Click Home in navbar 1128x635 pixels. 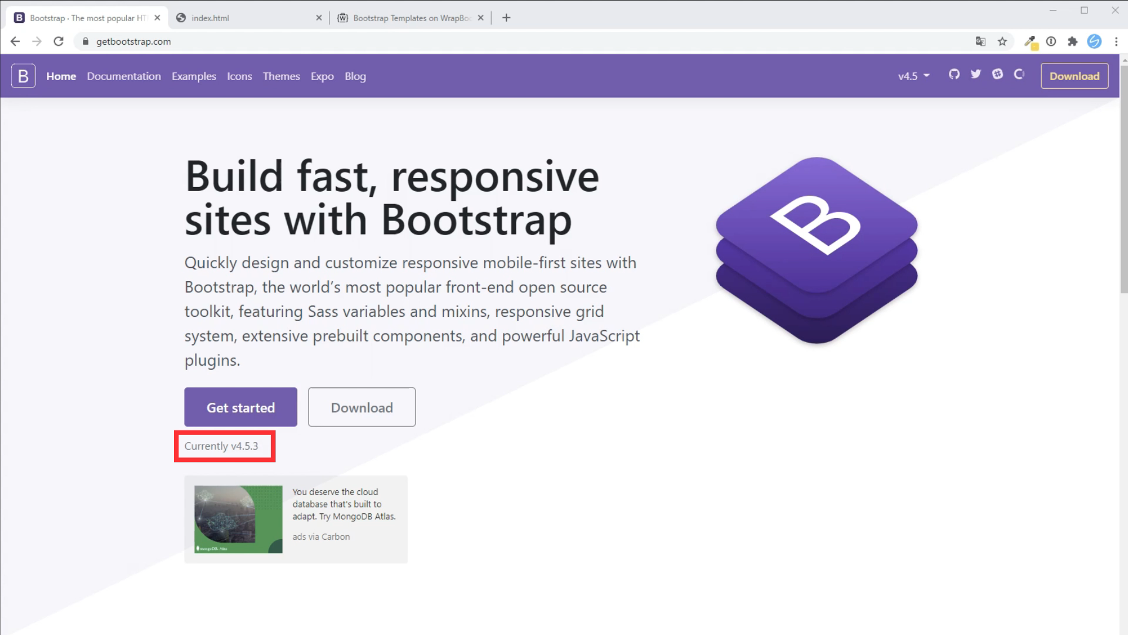click(x=61, y=76)
